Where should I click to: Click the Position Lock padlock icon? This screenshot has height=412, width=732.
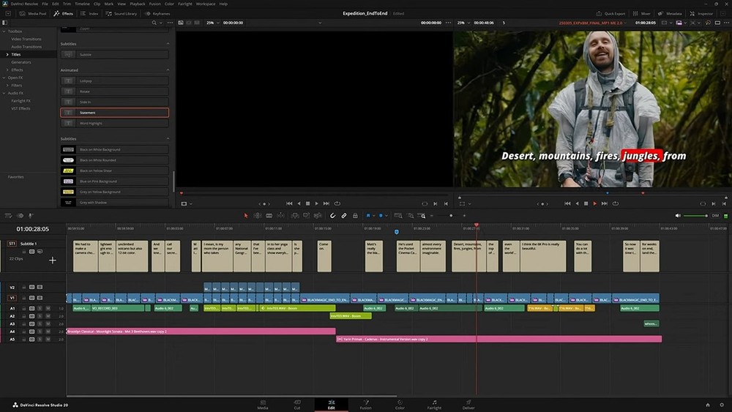click(355, 216)
